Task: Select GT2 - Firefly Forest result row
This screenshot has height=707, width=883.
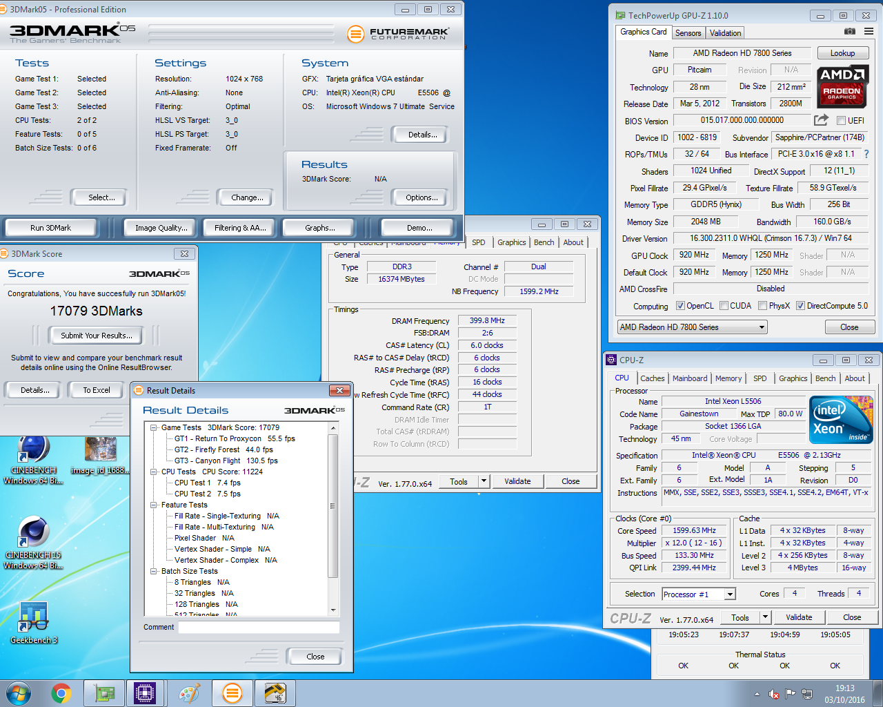Action: tap(224, 449)
